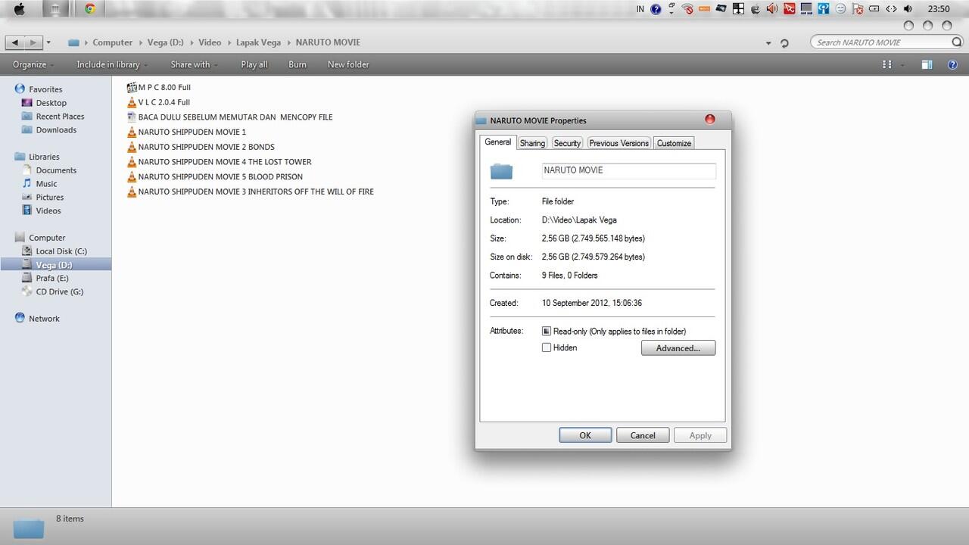Select Prafa (E:) drive in sidebar

(52, 279)
